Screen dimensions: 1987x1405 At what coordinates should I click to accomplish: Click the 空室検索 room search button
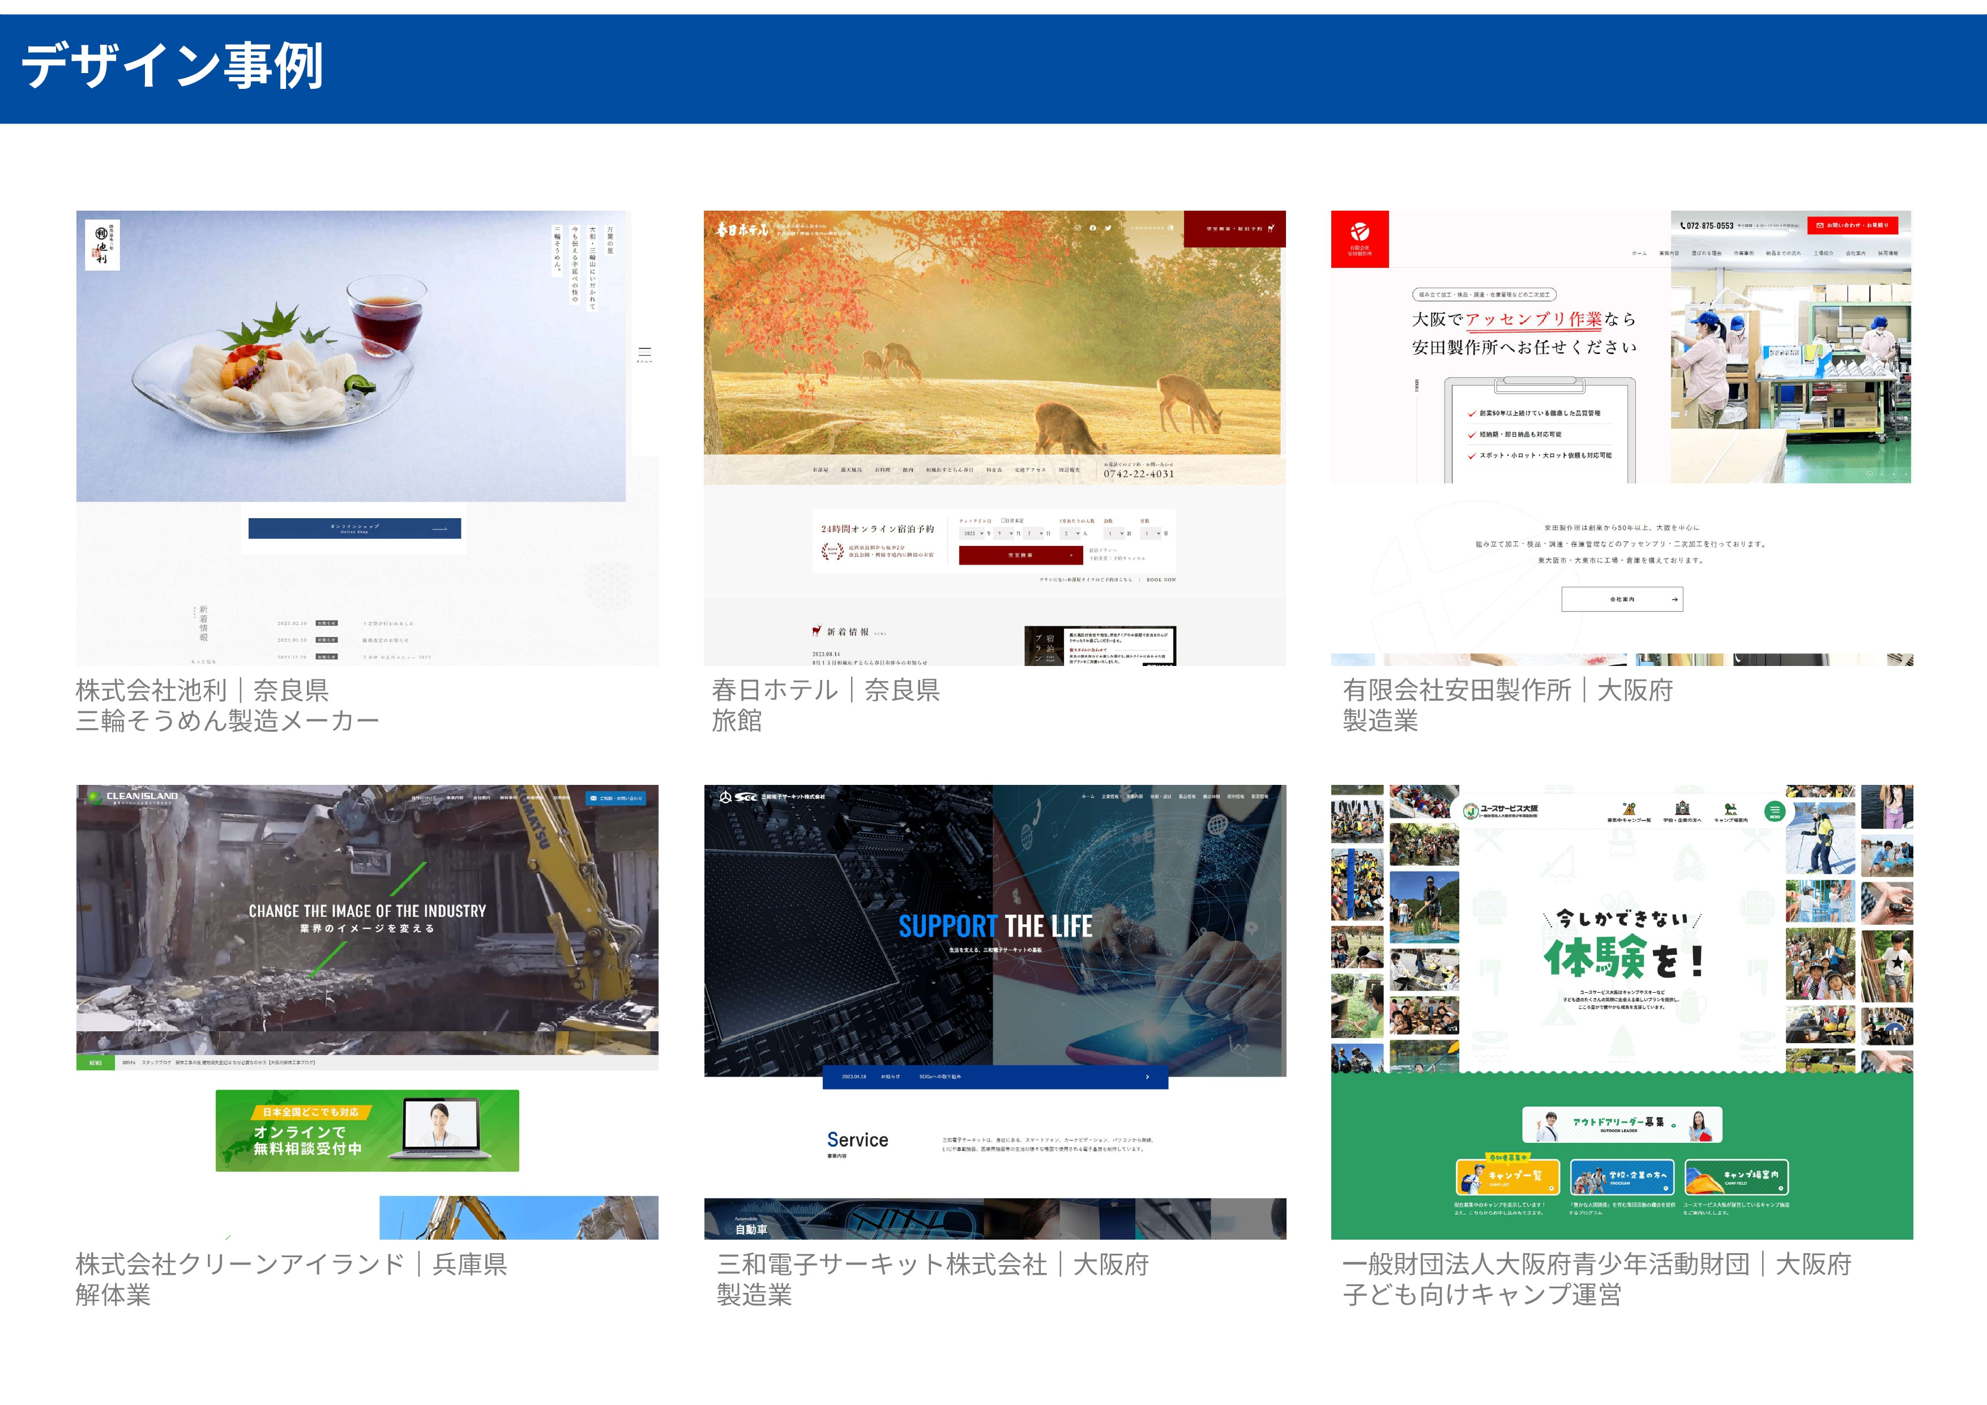[1021, 555]
